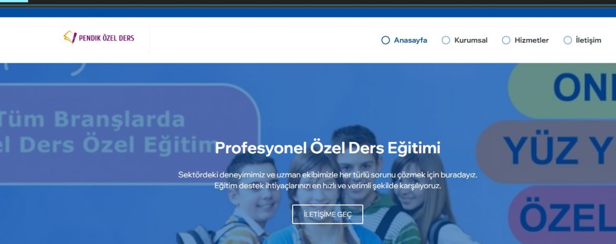Open the Pendik Özel Ders logo text
Screen dimensions: 616x244
[x=106, y=38]
